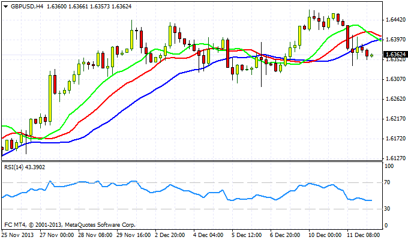
Task: Click the 1.63970 price axis label
Action: (x=396, y=40)
